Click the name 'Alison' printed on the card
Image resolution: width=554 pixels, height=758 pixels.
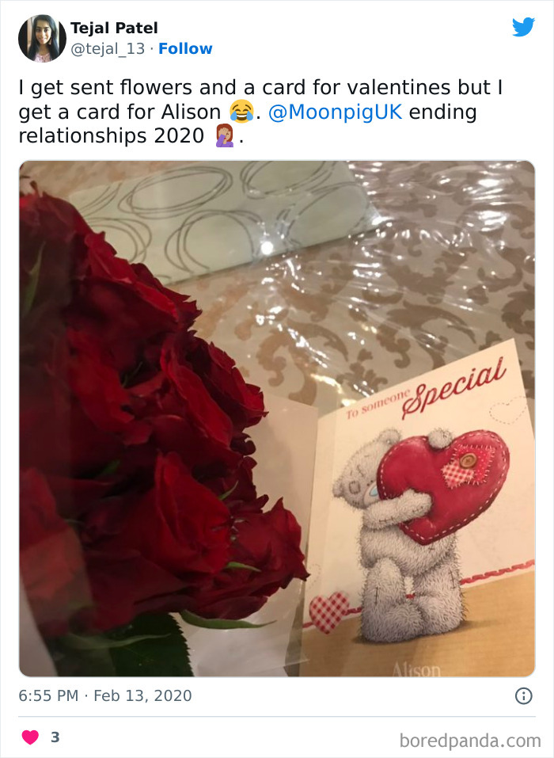click(416, 669)
